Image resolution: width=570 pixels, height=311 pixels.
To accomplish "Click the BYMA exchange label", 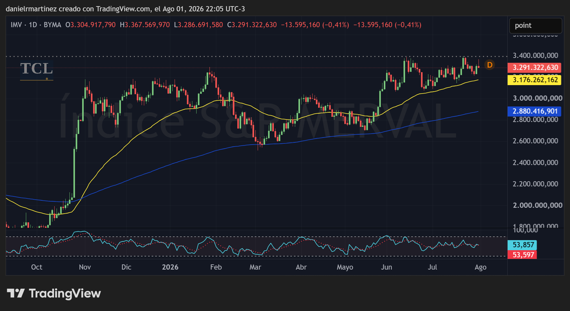I will pyautogui.click(x=52, y=25).
